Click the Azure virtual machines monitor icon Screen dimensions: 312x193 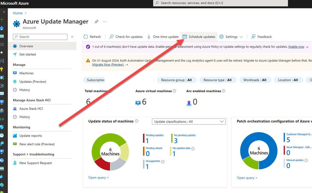(138, 103)
